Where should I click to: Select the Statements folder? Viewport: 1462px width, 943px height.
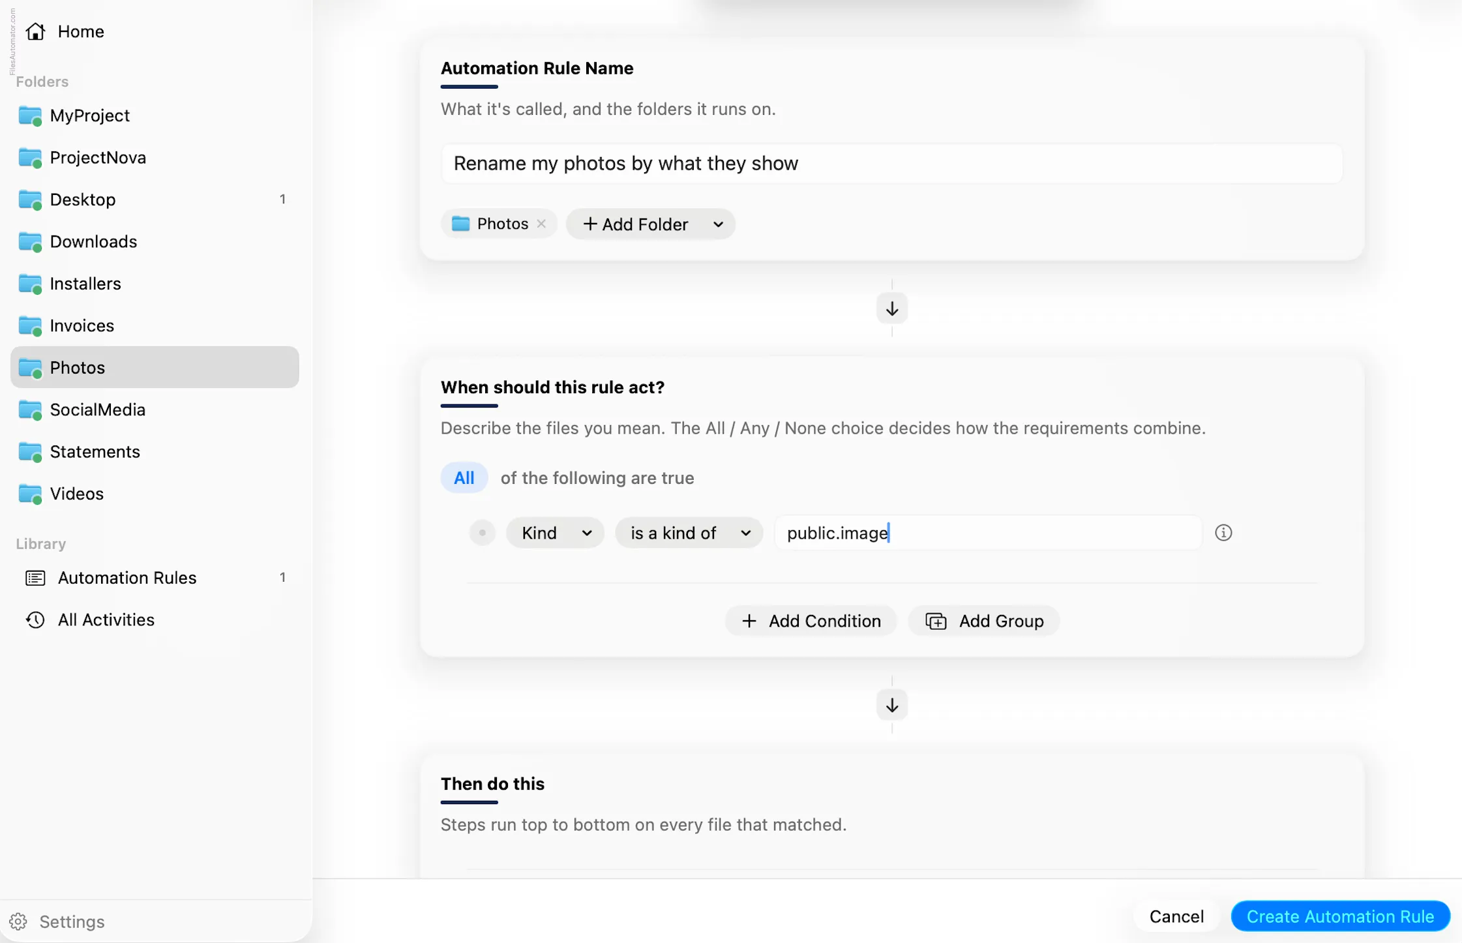pyautogui.click(x=155, y=451)
